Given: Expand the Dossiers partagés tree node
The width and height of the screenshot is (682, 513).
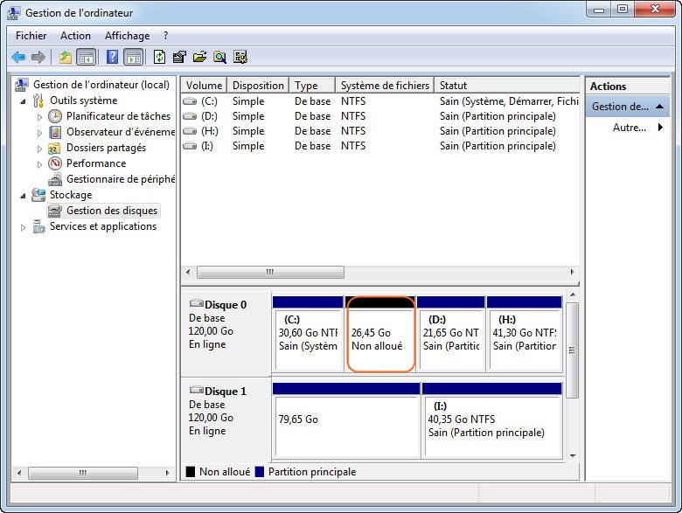Looking at the screenshot, I should 39,148.
